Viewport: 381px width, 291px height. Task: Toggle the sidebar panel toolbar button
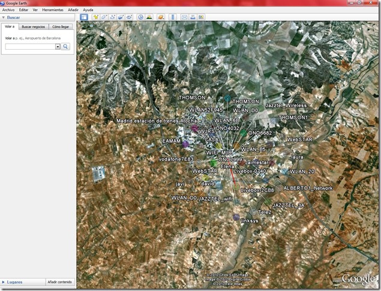84,17
